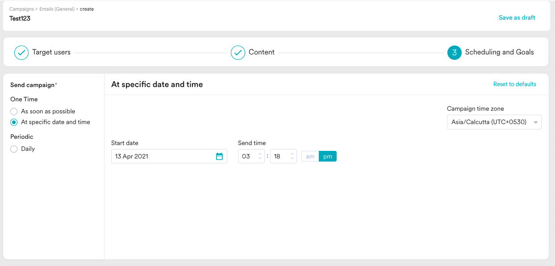Go to the Content step
Screen dimensions: 555x266
click(262, 52)
